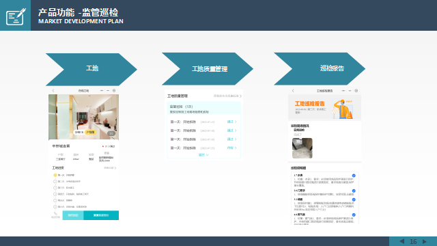Select the yellow first-day progress marker

[55, 175]
